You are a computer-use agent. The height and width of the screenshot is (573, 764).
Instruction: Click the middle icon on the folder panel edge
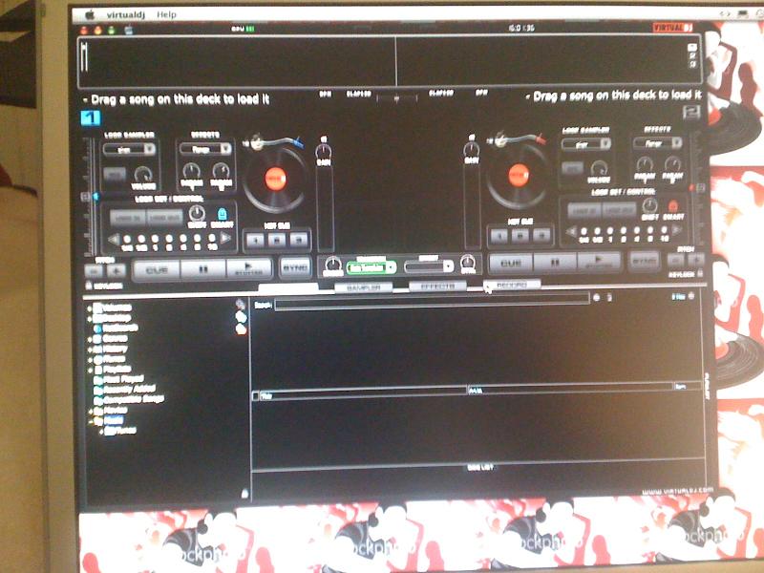pos(241,317)
